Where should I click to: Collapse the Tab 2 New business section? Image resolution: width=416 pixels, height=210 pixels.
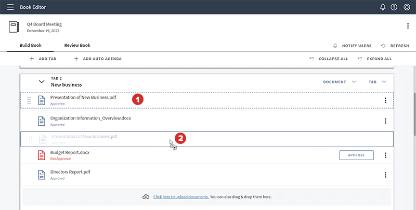[x=42, y=82]
